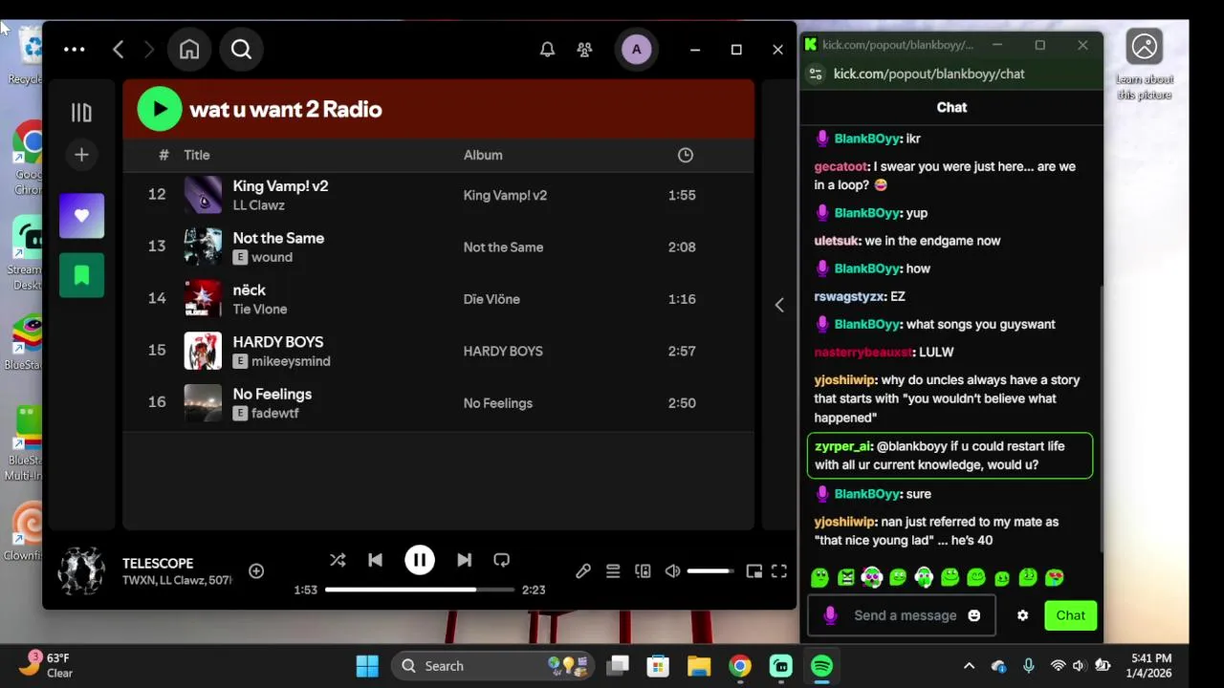Screen dimensions: 1224x688
Task: Open artist wound link
Action: 272,257
